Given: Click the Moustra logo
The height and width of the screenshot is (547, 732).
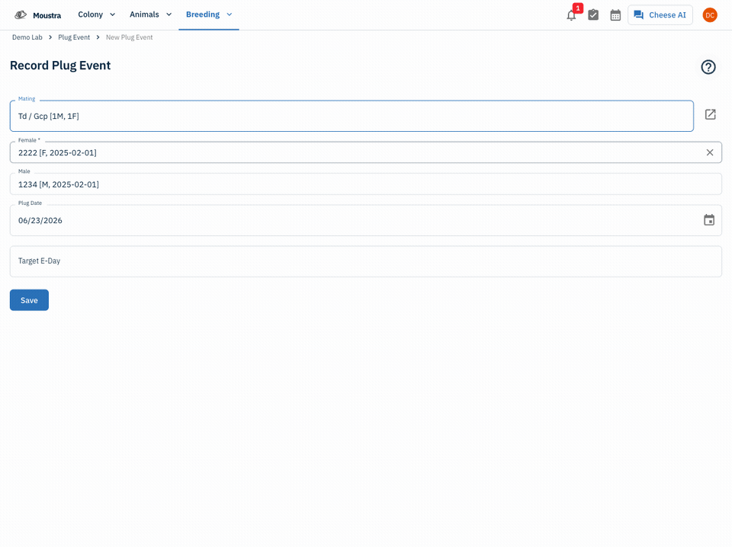Looking at the screenshot, I should click(x=38, y=15).
